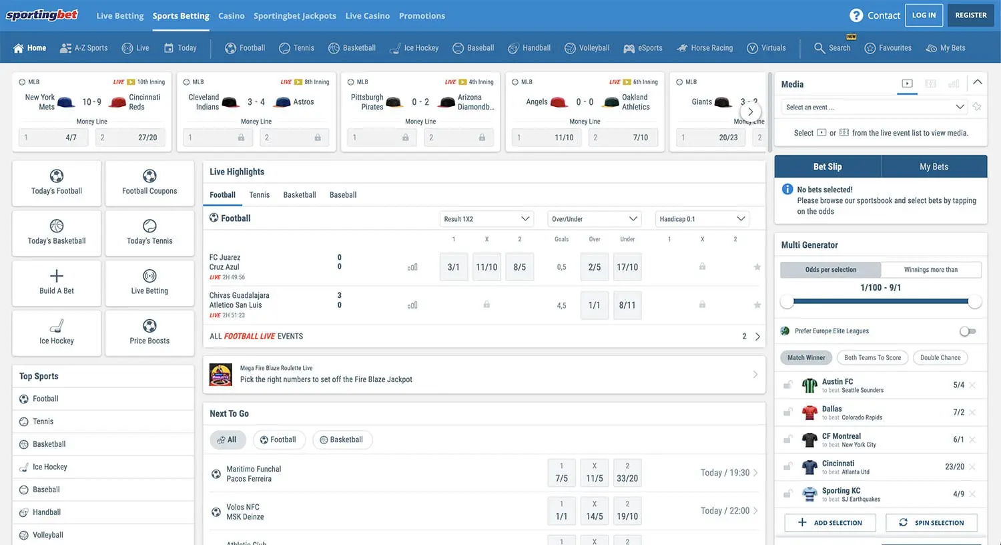Click the Sportingbet logo
This screenshot has width=1001, height=545.
pos(42,15)
